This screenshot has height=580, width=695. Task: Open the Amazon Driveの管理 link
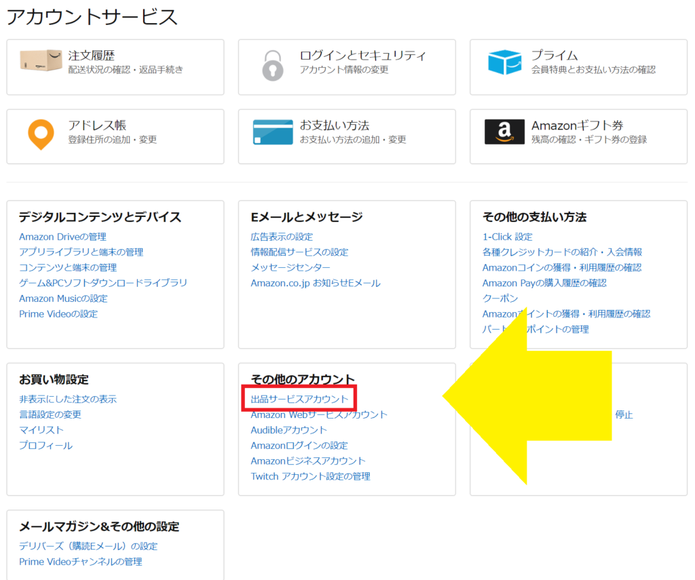[x=62, y=237]
